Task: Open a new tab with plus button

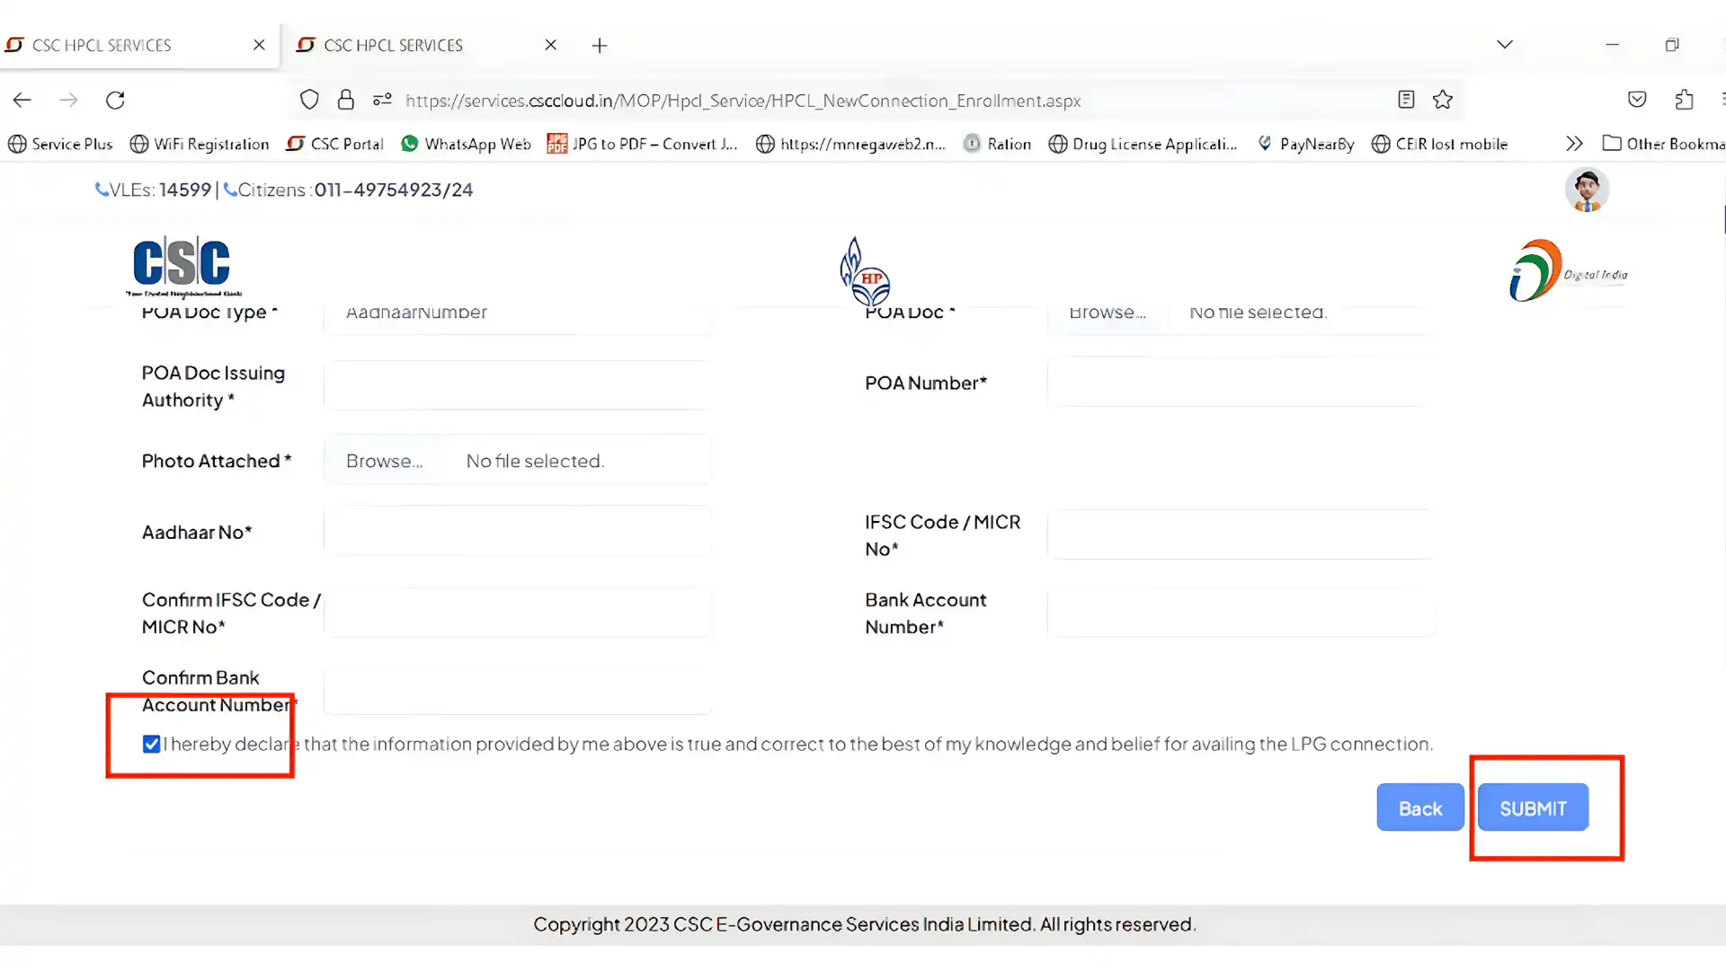Action: (600, 45)
